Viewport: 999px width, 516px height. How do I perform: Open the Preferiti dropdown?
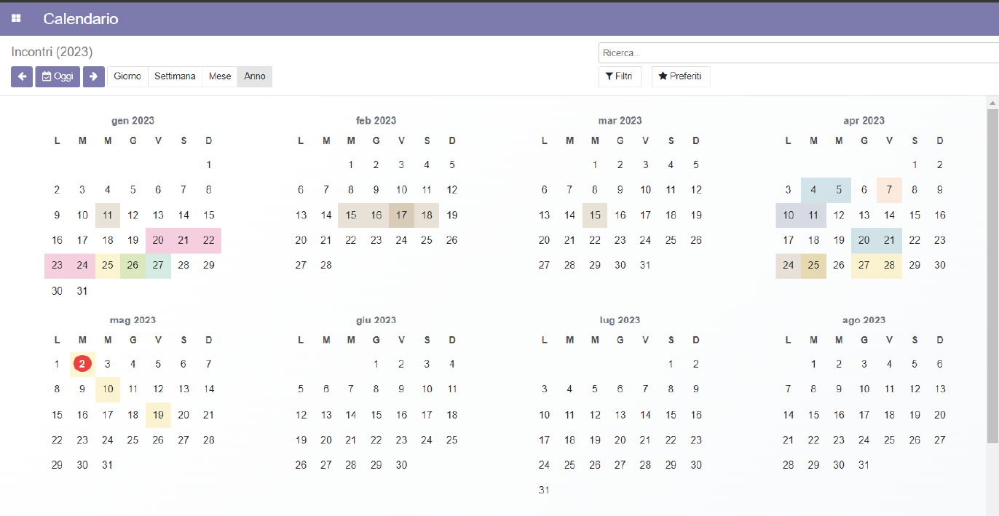point(680,76)
